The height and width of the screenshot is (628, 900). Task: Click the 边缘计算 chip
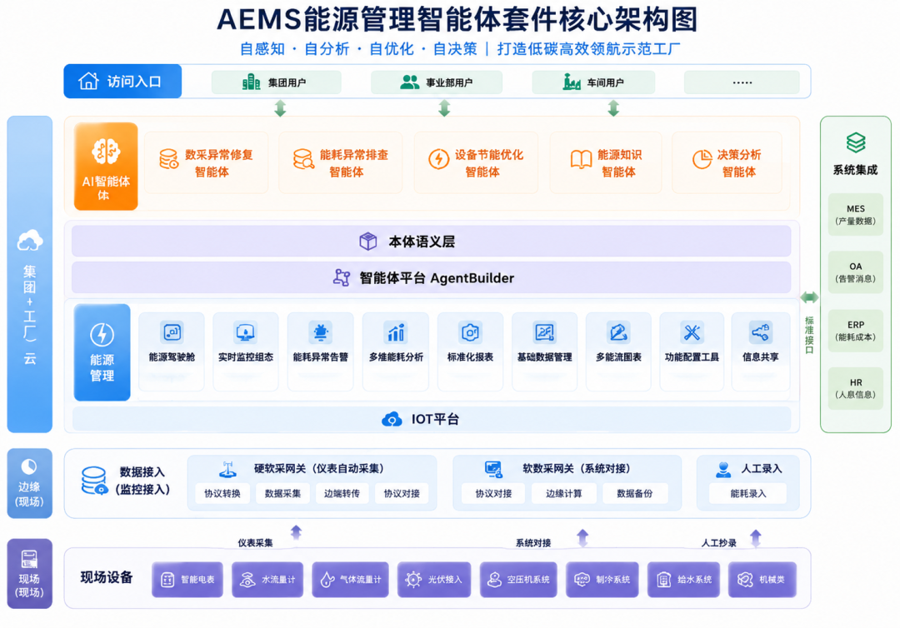point(563,493)
